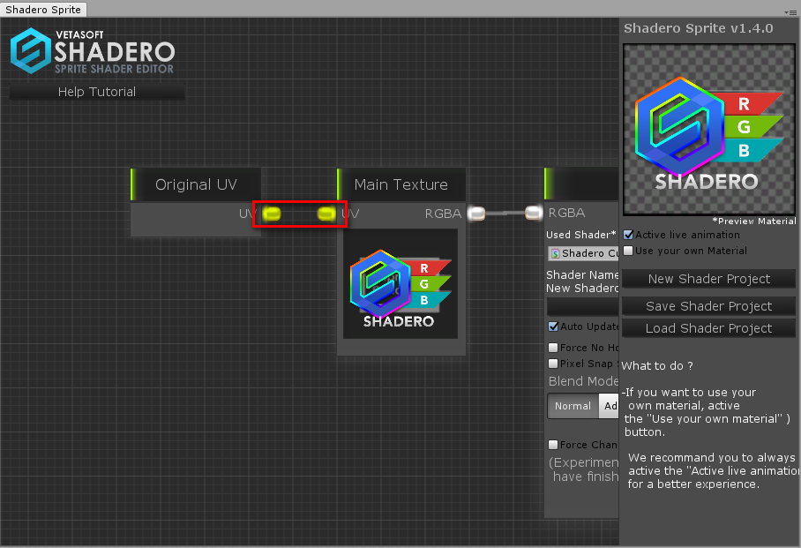This screenshot has width=801, height=548.
Task: Click the Main Texture node header
Action: coord(401,184)
